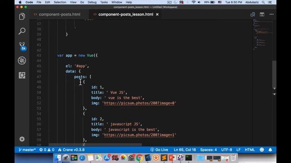
Task: Start Go Live server
Action: (159, 150)
